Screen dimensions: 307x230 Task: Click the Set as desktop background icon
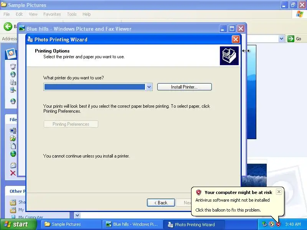13,90
